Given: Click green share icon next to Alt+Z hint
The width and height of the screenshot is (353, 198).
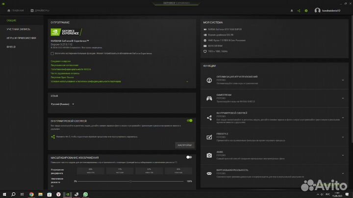Looking at the screenshot, I should point(53,136).
